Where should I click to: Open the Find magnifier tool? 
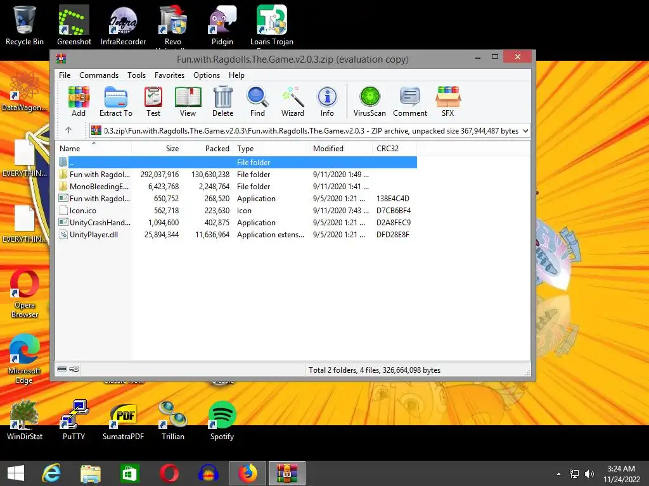(x=257, y=101)
